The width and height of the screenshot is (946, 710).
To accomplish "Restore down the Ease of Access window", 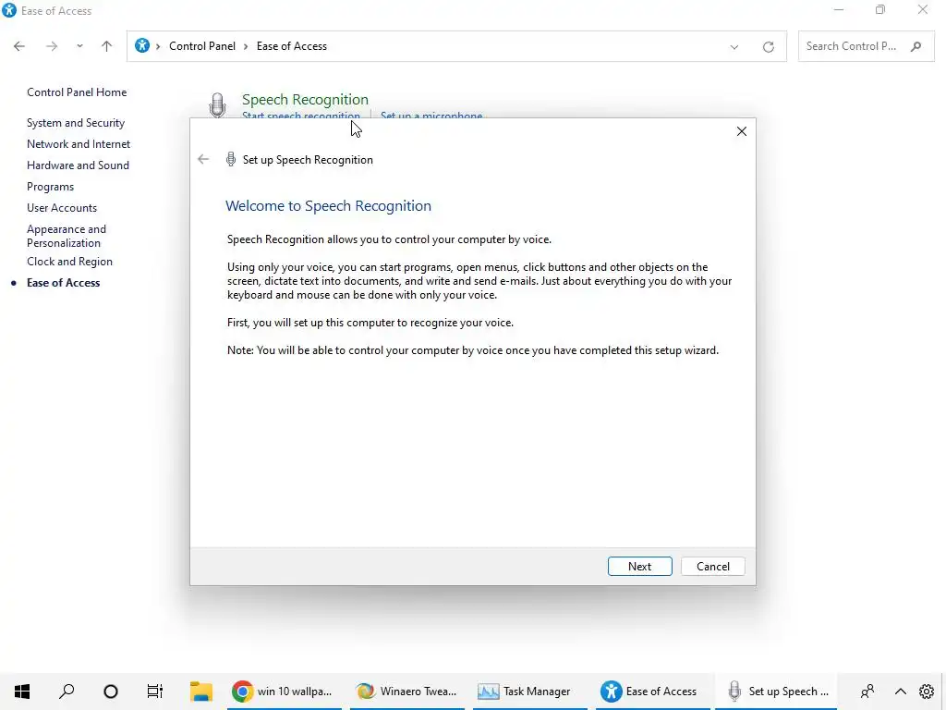I will [880, 9].
